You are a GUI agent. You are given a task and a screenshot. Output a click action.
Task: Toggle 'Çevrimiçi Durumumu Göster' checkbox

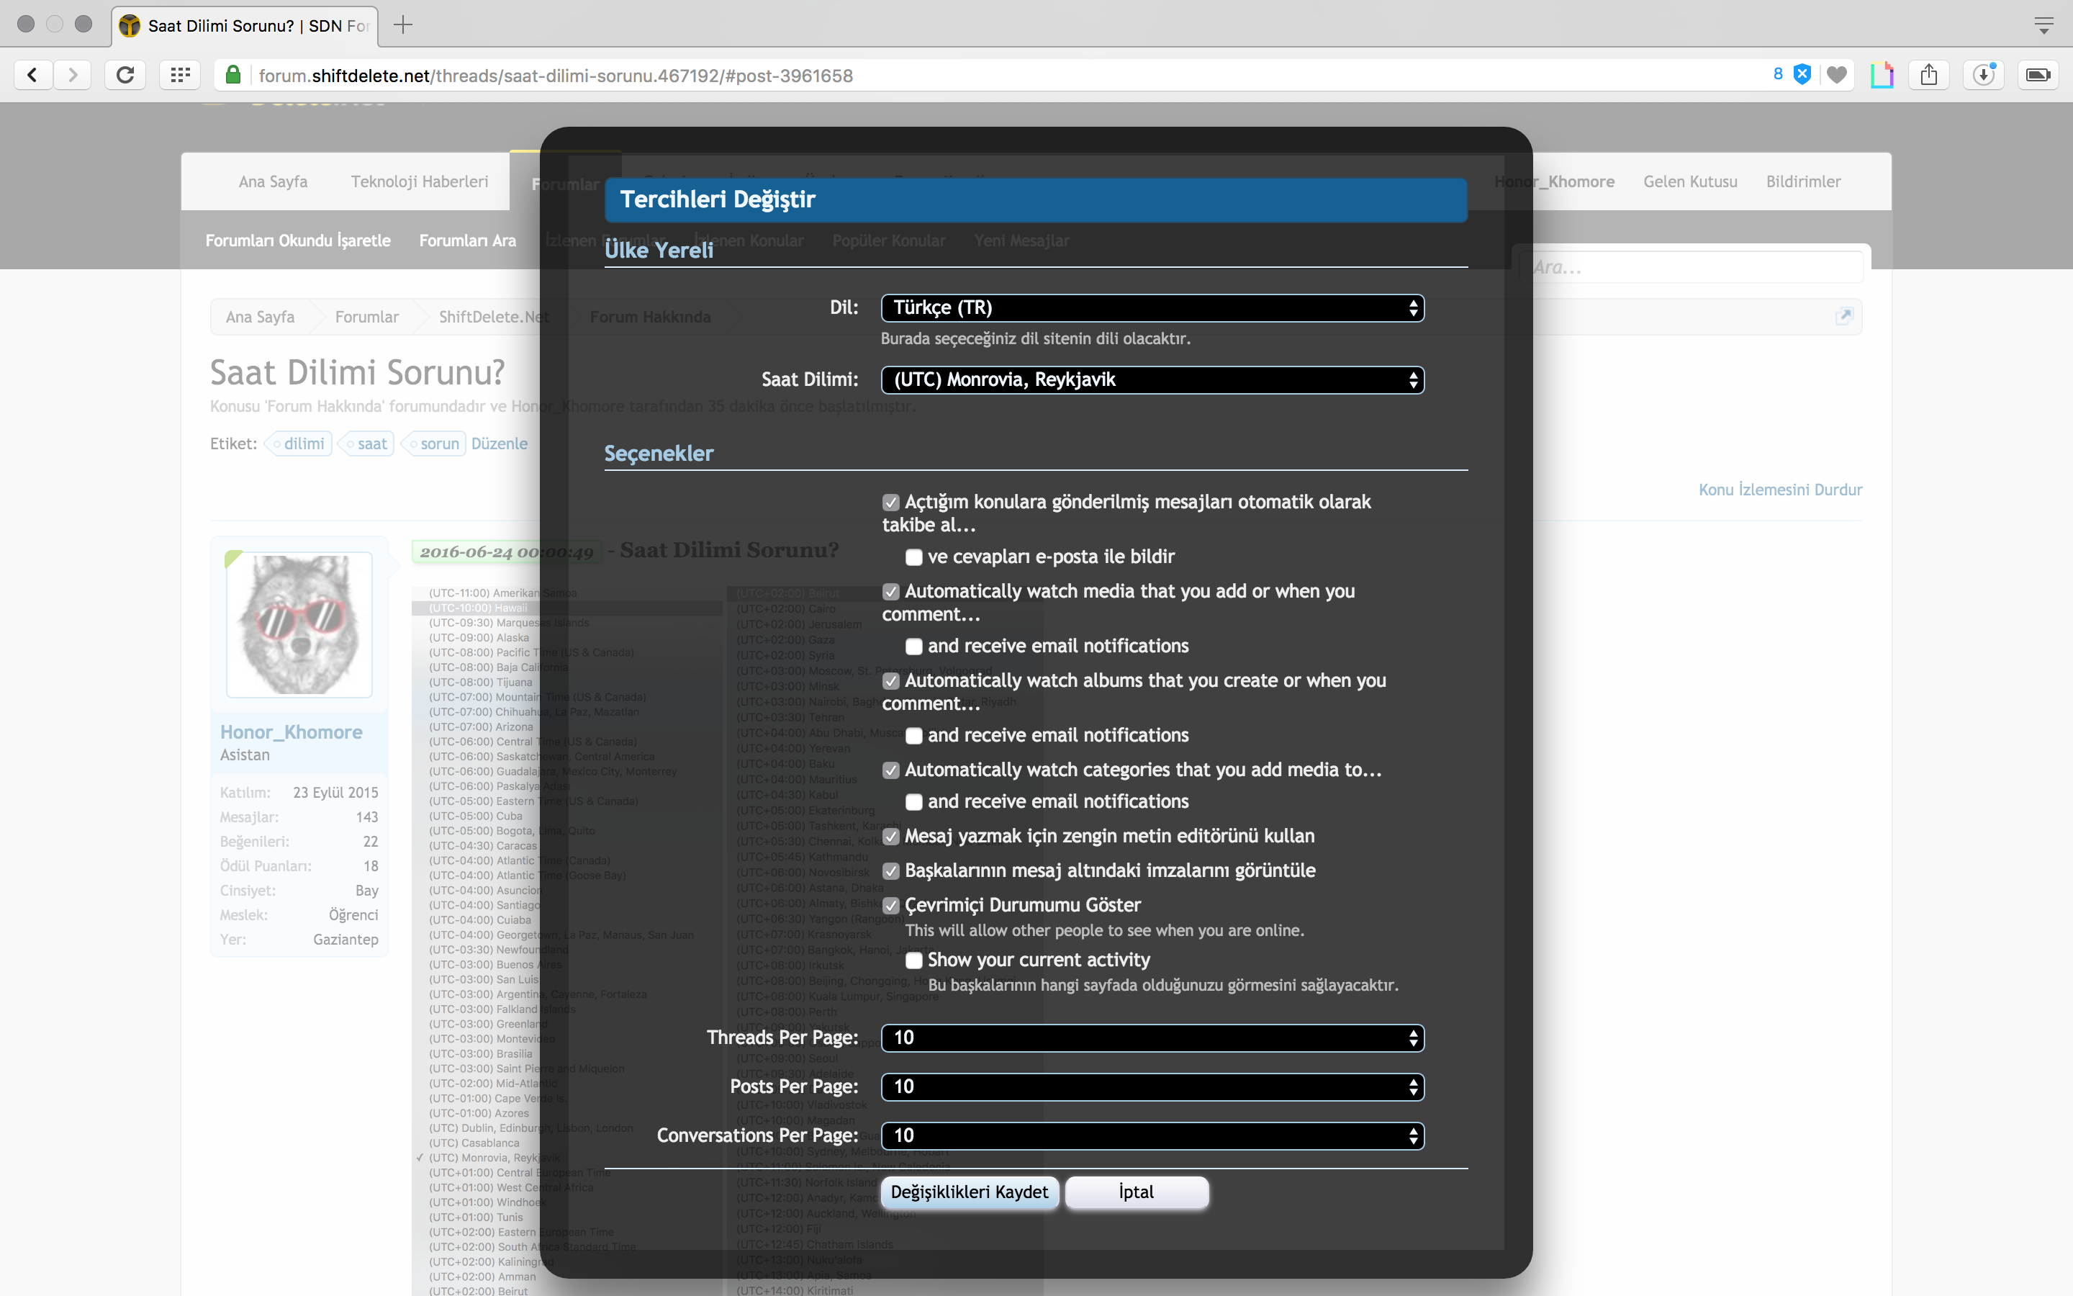click(891, 905)
